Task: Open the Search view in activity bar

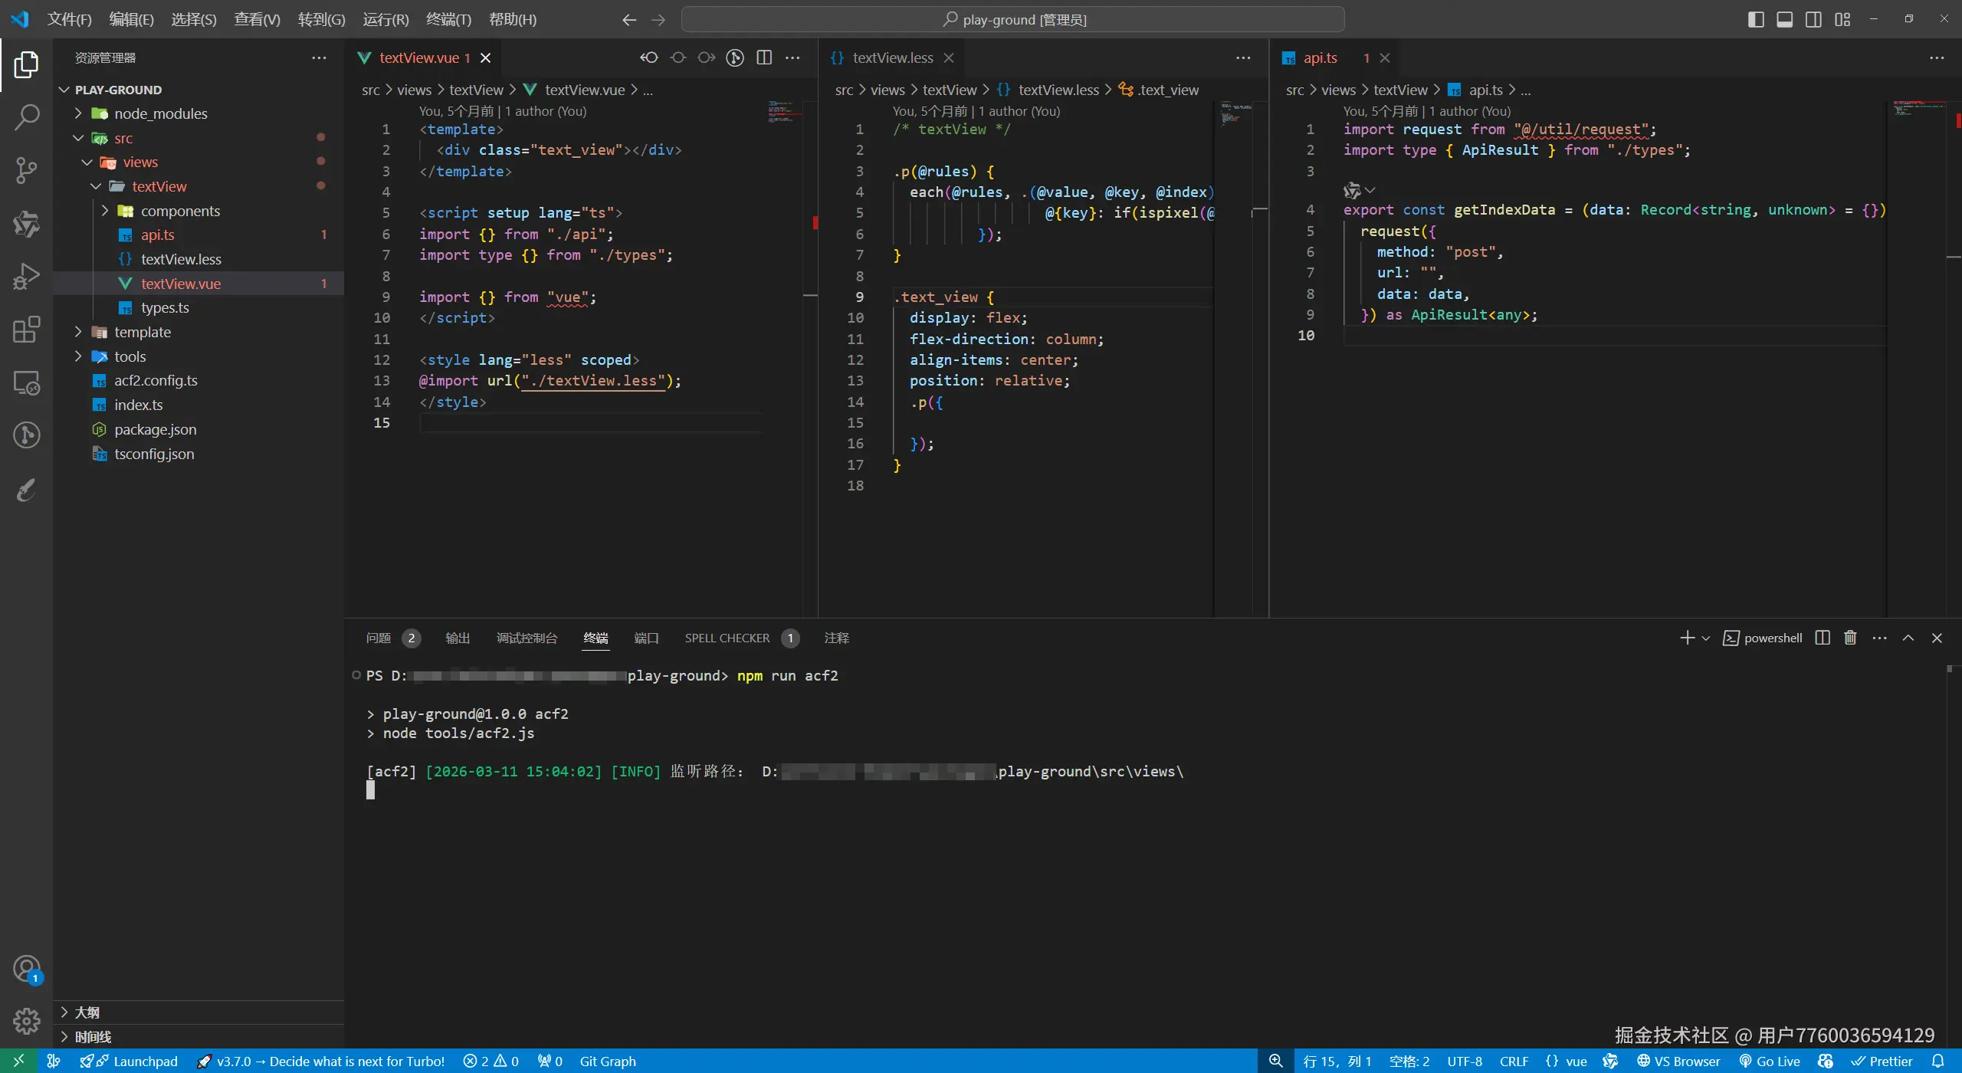Action: (26, 116)
